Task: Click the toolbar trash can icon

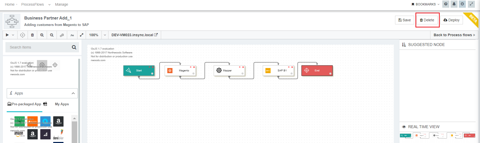Action: 32,35
